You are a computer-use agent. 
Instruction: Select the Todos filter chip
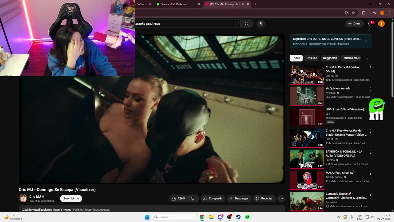(296, 58)
